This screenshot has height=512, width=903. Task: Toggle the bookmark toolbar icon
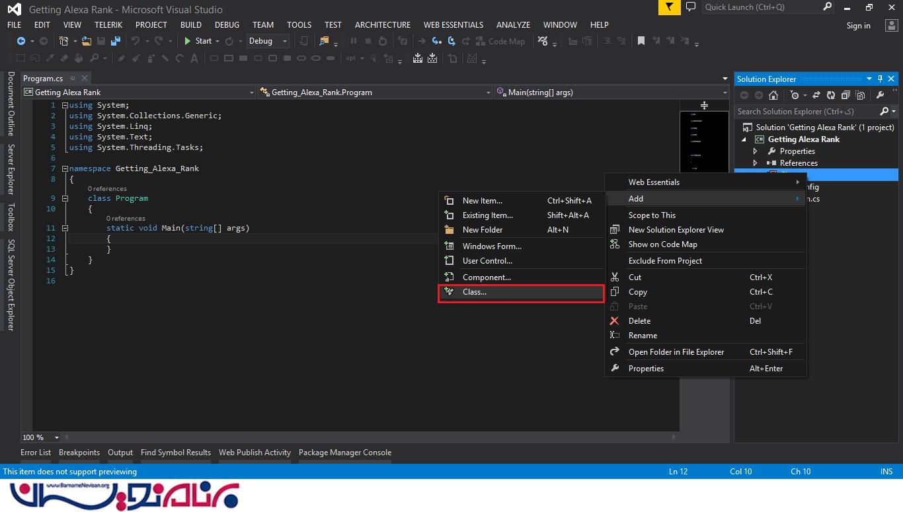(x=641, y=41)
